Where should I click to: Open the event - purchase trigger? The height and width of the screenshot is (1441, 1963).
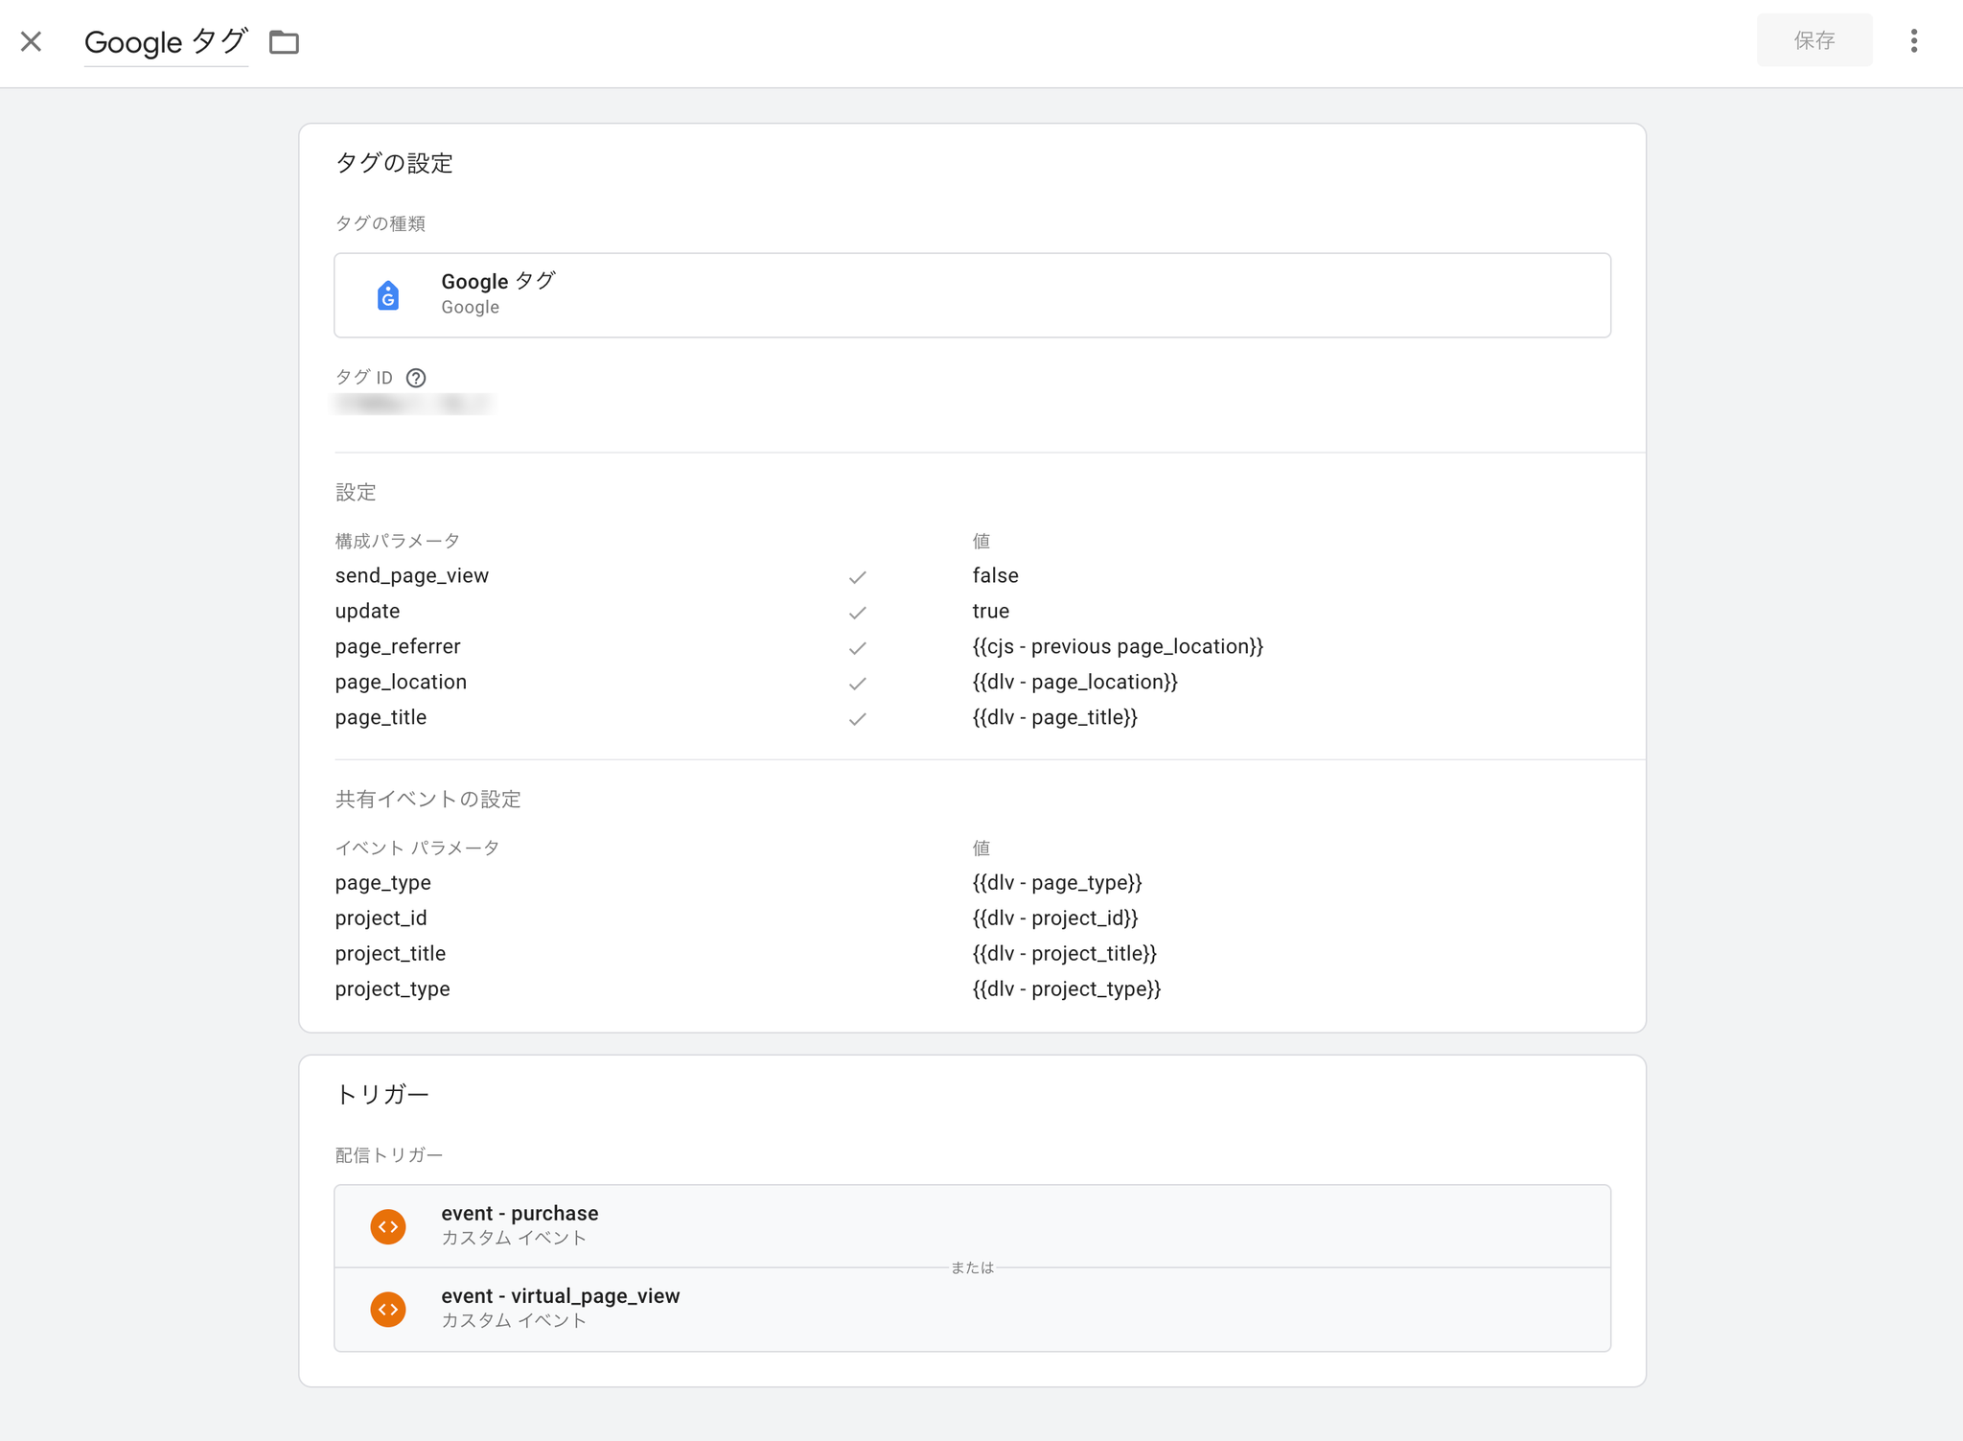tap(972, 1226)
